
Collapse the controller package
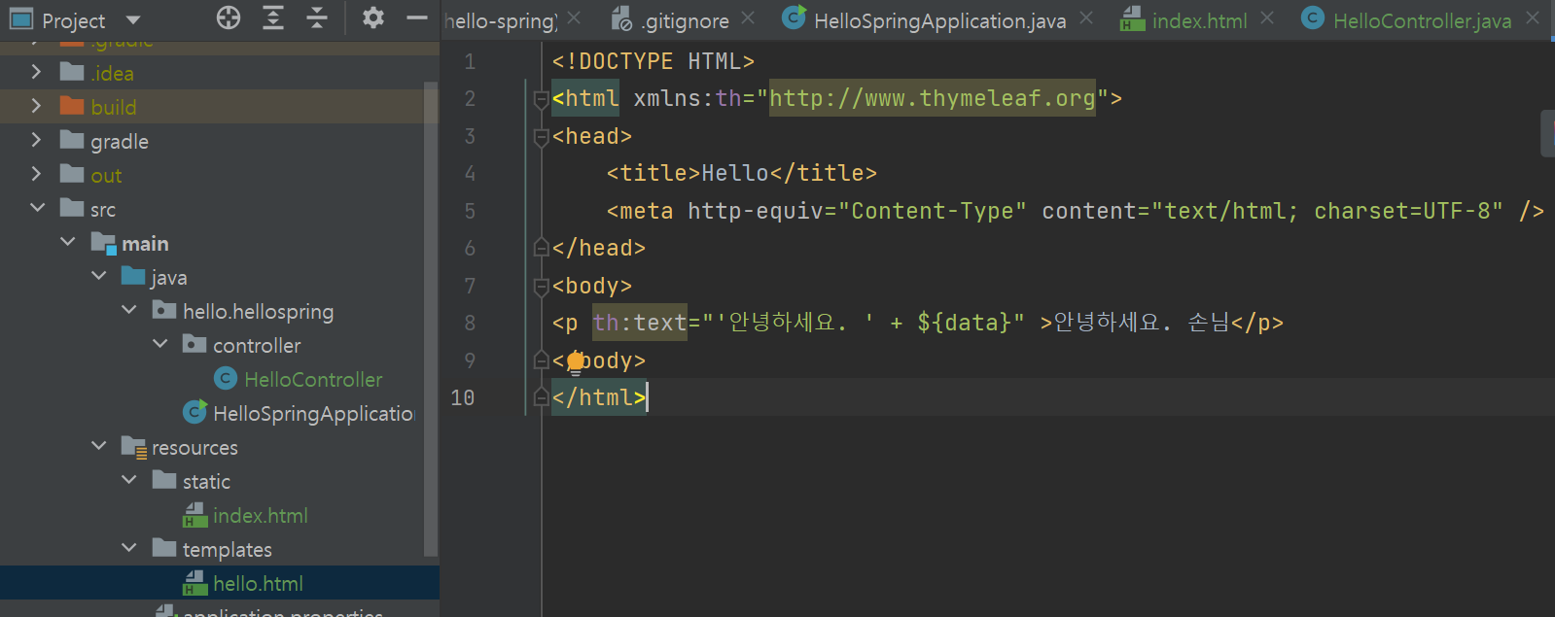click(x=160, y=344)
